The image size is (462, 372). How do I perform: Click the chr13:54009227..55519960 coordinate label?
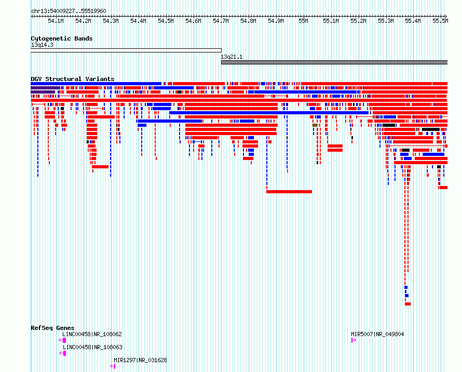point(69,11)
